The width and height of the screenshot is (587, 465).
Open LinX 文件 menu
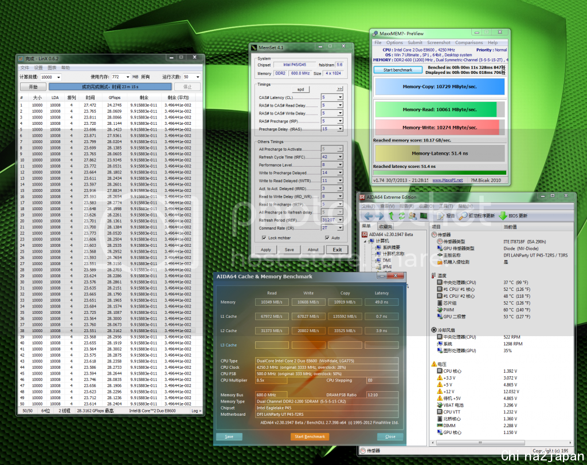[x=25, y=68]
